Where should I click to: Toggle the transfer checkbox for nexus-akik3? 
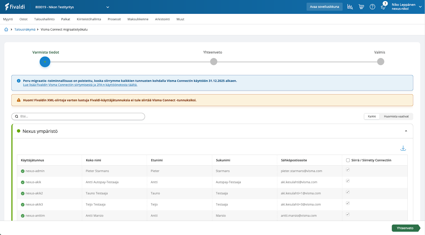click(x=348, y=203)
